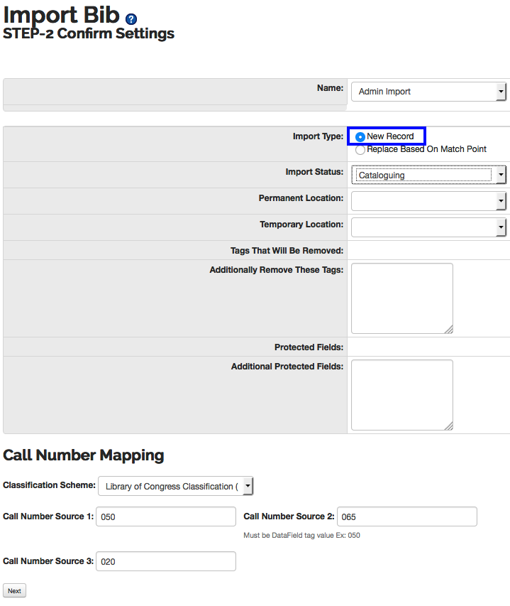Focus the Call Number Source 2 field
The height and width of the screenshot is (606, 510).
407,516
